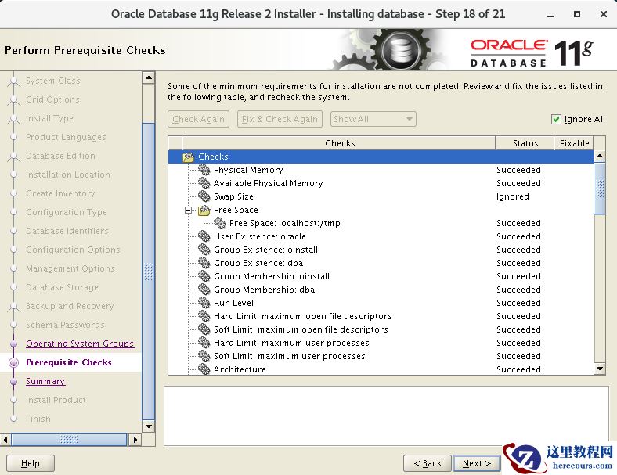
Task: Click the Status column header
Action: pyautogui.click(x=525, y=143)
